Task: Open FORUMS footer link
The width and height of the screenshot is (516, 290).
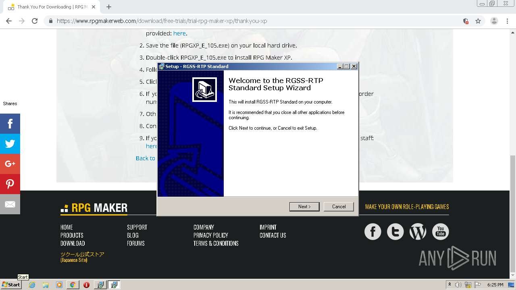Action: pos(136,243)
